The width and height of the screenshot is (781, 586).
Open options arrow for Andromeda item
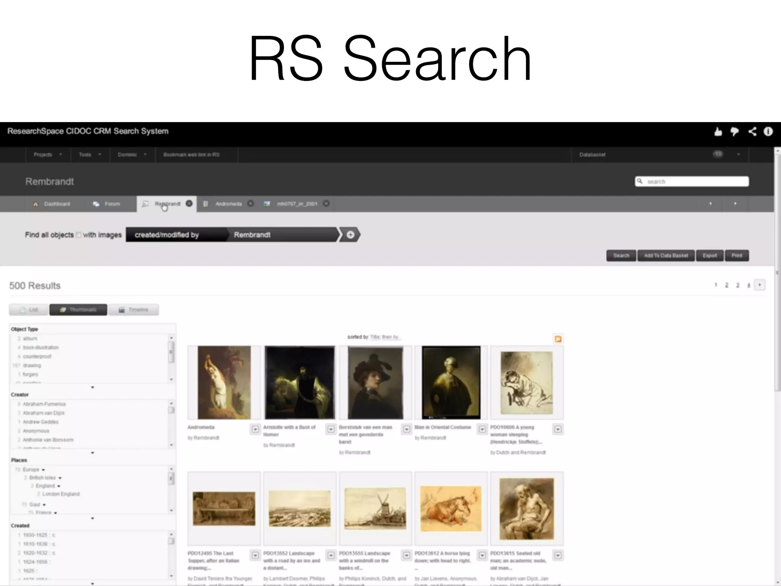point(255,429)
